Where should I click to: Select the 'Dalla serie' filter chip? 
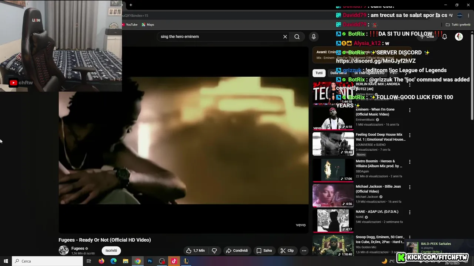point(338,73)
